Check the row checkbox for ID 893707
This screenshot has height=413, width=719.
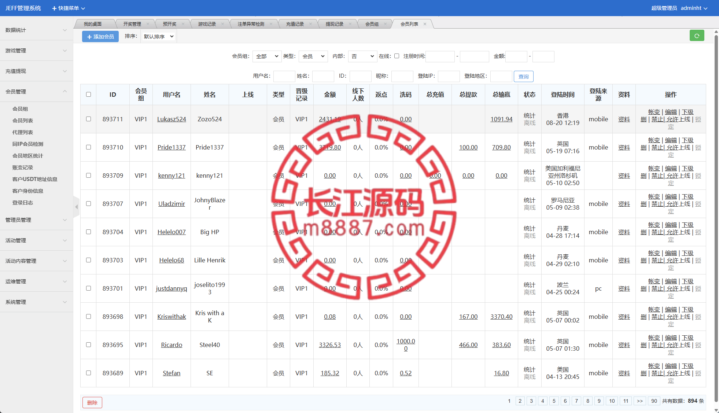pyautogui.click(x=88, y=203)
